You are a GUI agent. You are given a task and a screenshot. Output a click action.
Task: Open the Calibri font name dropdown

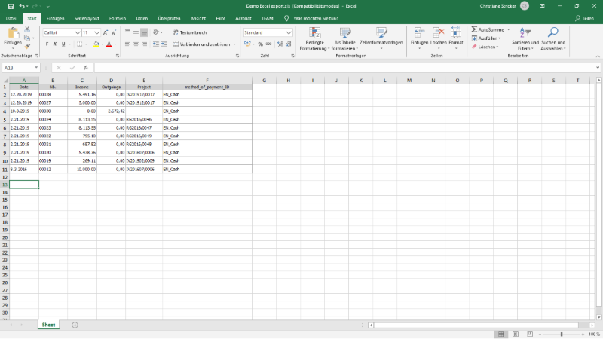78,32
